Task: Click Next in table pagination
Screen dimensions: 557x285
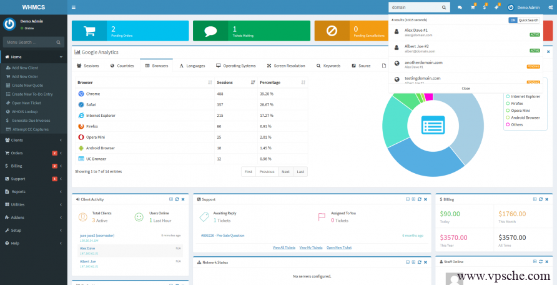Action: [x=285, y=171]
